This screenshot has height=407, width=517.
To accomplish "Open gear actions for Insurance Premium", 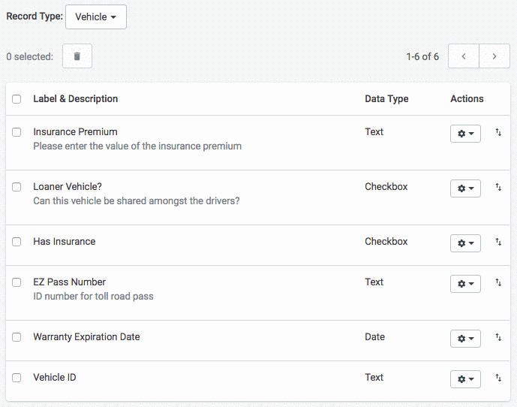I will coord(465,134).
